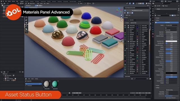Click the viewport pan hand icon
This screenshot has width=180, height=101.
121,18
